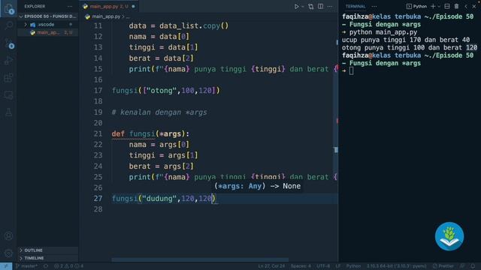Select the 3.10.3 64-bit Python interpreter
The image size is (481, 270).
(x=396, y=266)
